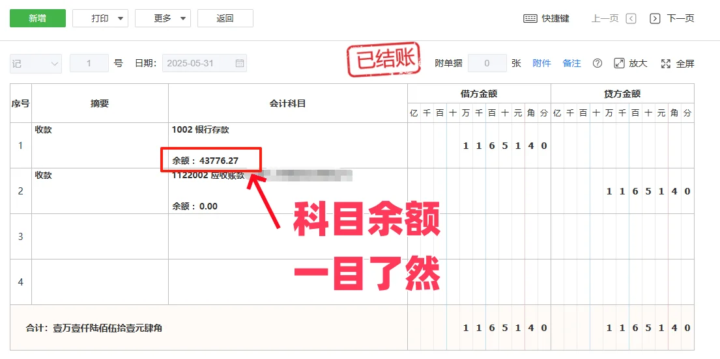Click sequence number 4
This screenshot has height=359, width=720.
[20, 282]
